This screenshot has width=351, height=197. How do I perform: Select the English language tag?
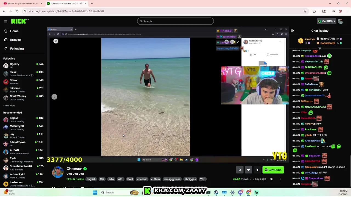pos(91,179)
